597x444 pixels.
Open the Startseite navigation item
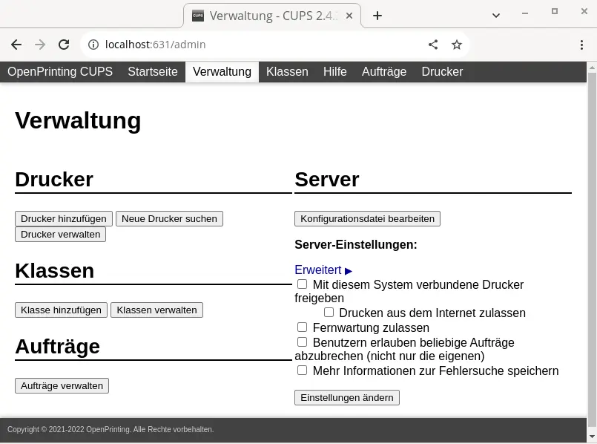152,72
